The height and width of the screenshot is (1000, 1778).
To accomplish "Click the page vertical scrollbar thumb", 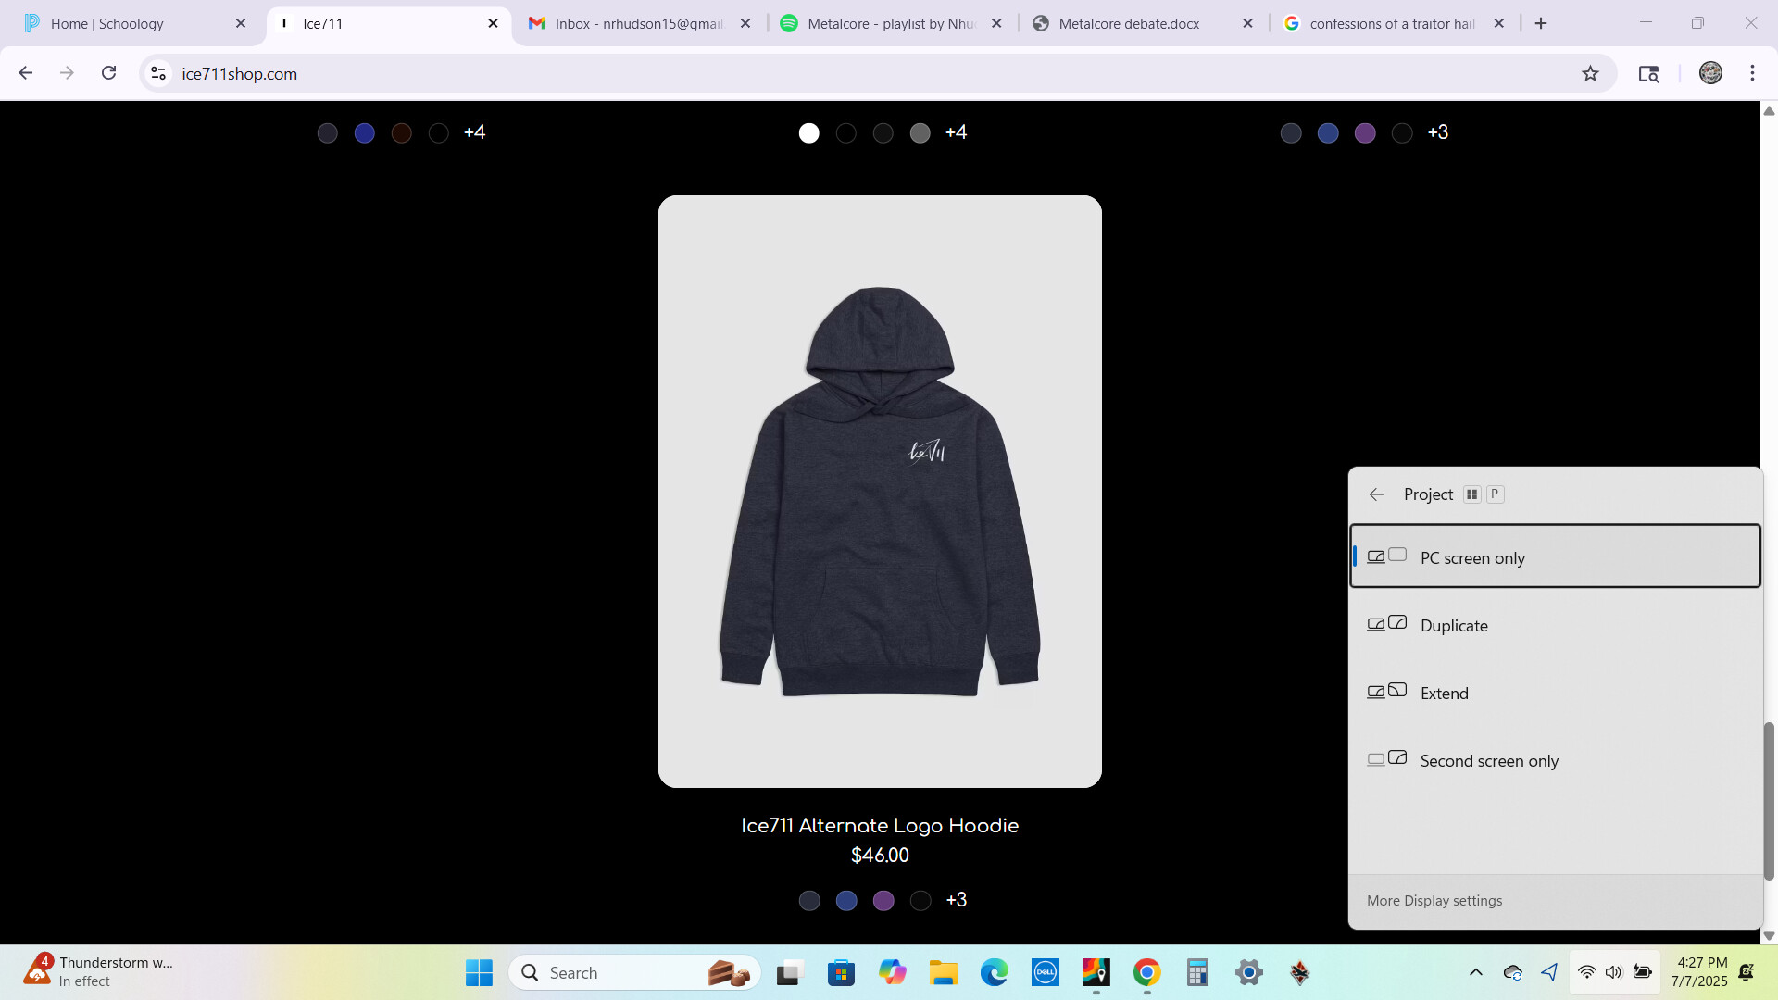I will click(1769, 800).
